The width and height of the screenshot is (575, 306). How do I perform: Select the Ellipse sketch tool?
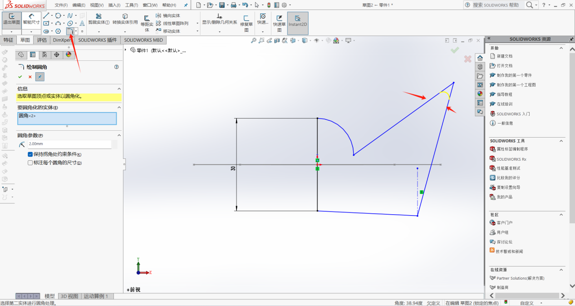[70, 23]
